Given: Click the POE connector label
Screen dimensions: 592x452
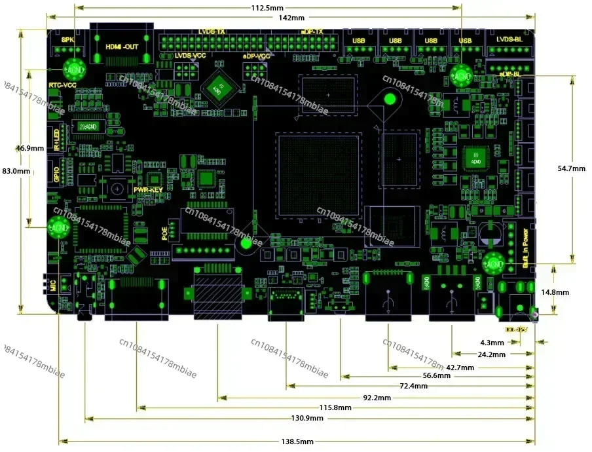Looking at the screenshot, I should pos(164,233).
